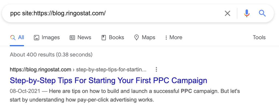This screenshot has height=109, width=279.
Task: Focus the search box with ppc query
Action: pyautogui.click(x=114, y=13)
